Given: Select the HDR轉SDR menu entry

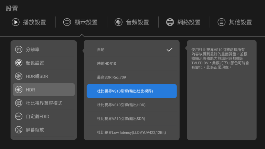Looking at the screenshot, I should (44, 76).
